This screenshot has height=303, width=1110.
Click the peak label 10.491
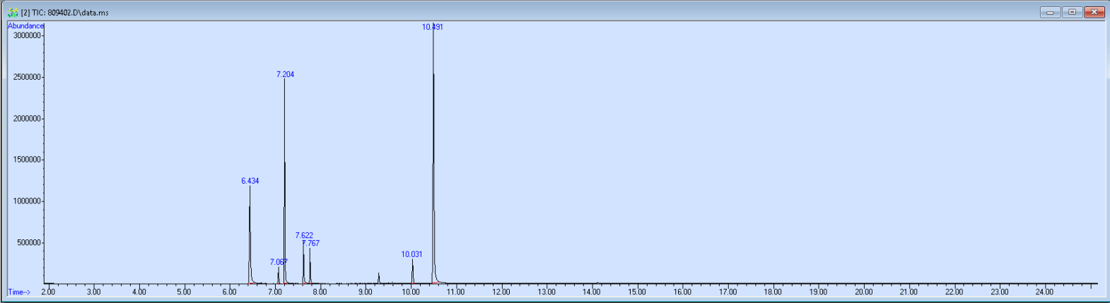coord(433,27)
